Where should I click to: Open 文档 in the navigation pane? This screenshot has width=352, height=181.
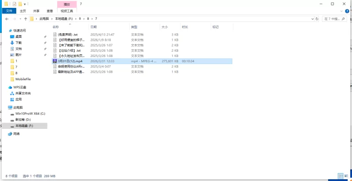click(18, 49)
